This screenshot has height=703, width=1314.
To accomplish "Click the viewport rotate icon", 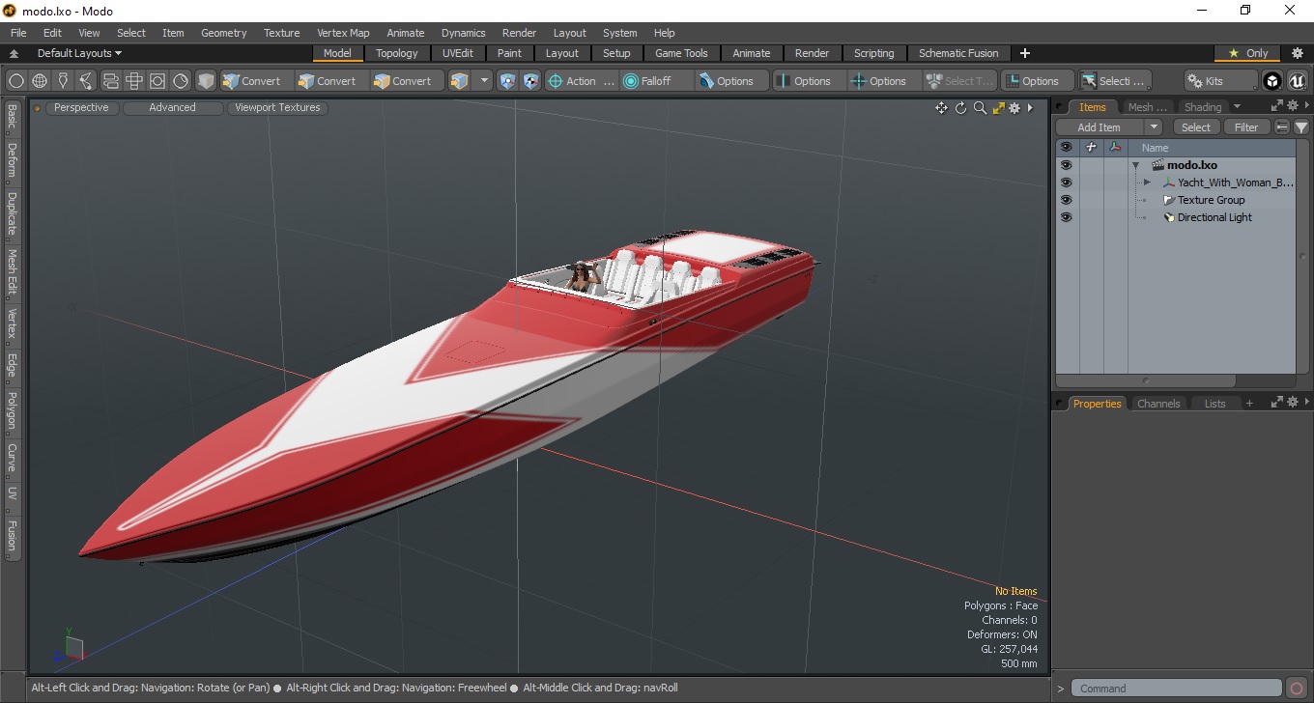I will tap(961, 108).
